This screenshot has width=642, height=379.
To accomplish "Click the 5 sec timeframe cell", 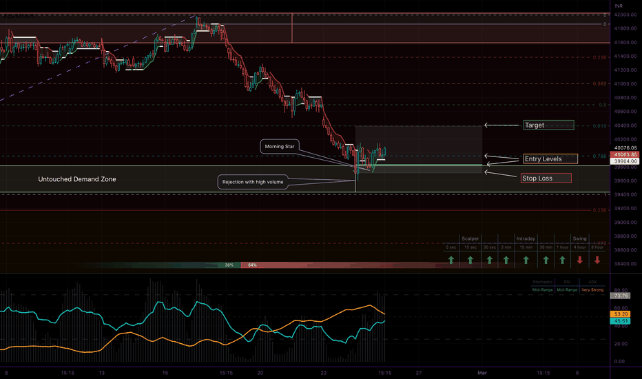I will 451,247.
